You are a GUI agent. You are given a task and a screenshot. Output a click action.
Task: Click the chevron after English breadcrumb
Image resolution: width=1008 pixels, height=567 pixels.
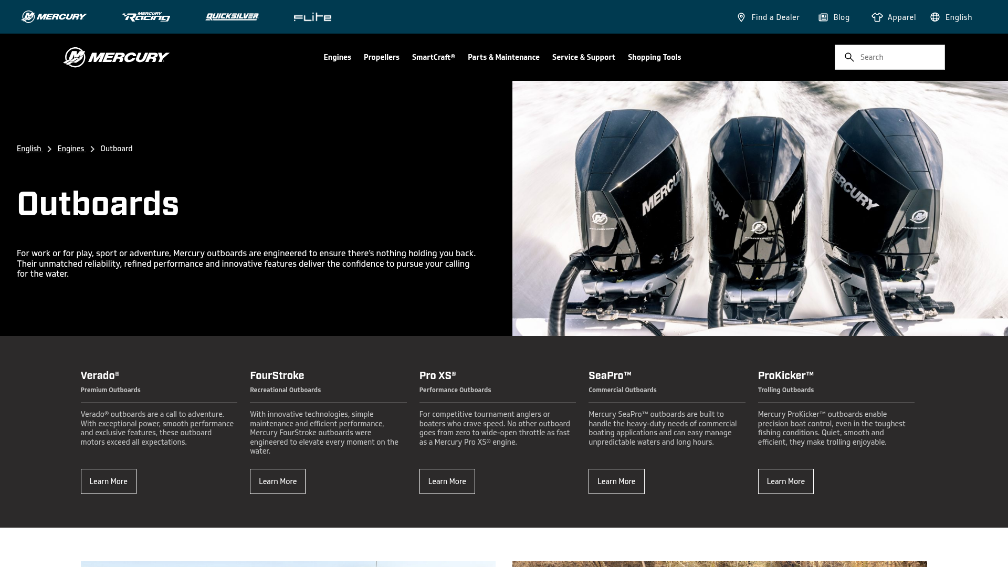pos(49,149)
